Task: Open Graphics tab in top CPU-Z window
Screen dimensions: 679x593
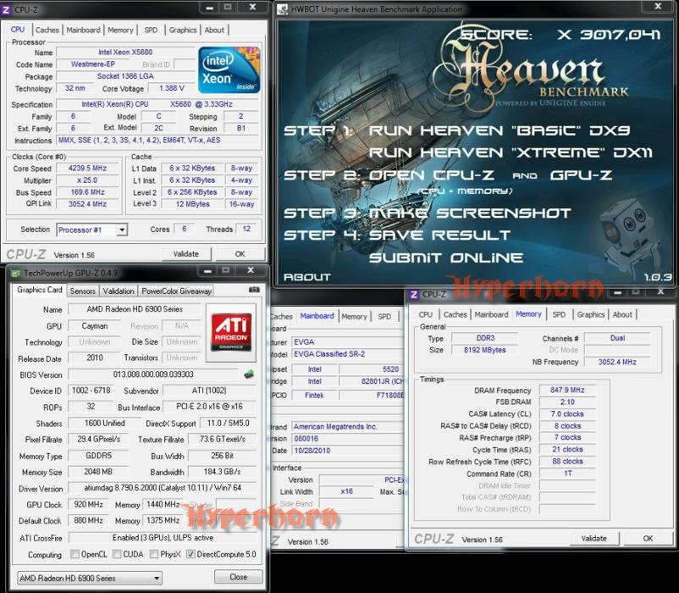Action: [x=183, y=30]
